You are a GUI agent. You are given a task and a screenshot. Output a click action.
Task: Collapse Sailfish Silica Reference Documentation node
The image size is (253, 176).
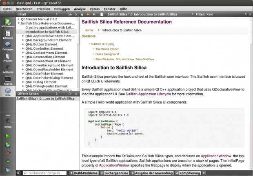click(x=19, y=24)
